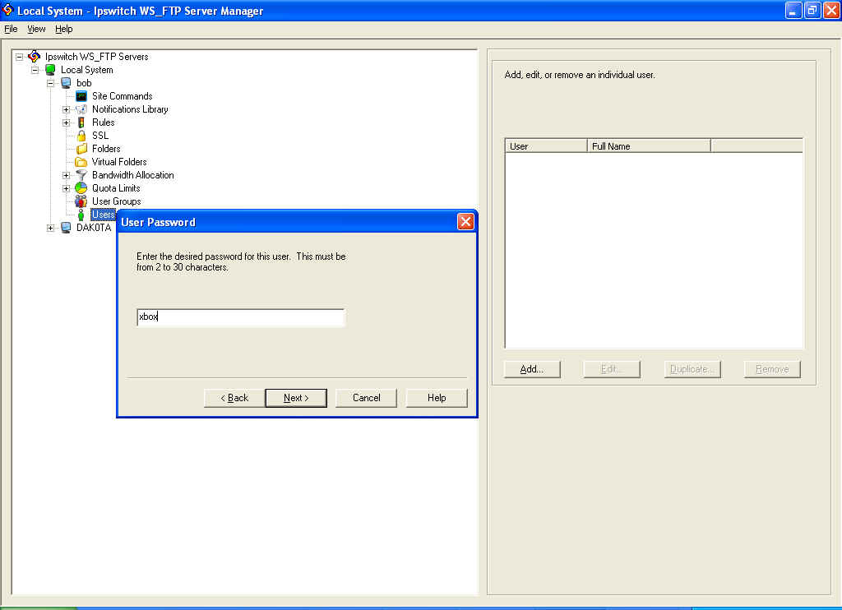Cancel the User Password wizard
Viewport: 842px width, 610px height.
coord(366,398)
